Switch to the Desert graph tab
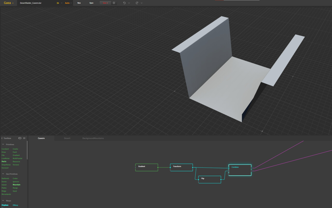This screenshot has width=332, height=208. (x=67, y=138)
